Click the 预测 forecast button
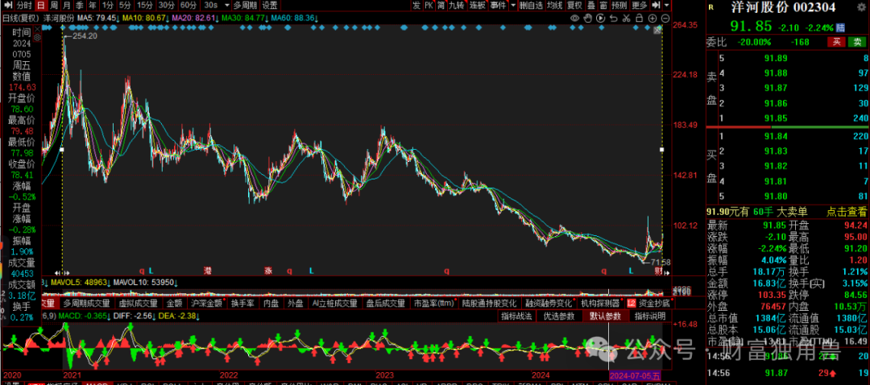 619,5
